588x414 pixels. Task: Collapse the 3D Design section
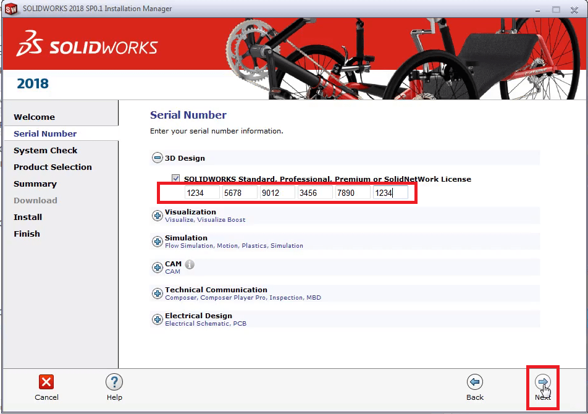157,158
